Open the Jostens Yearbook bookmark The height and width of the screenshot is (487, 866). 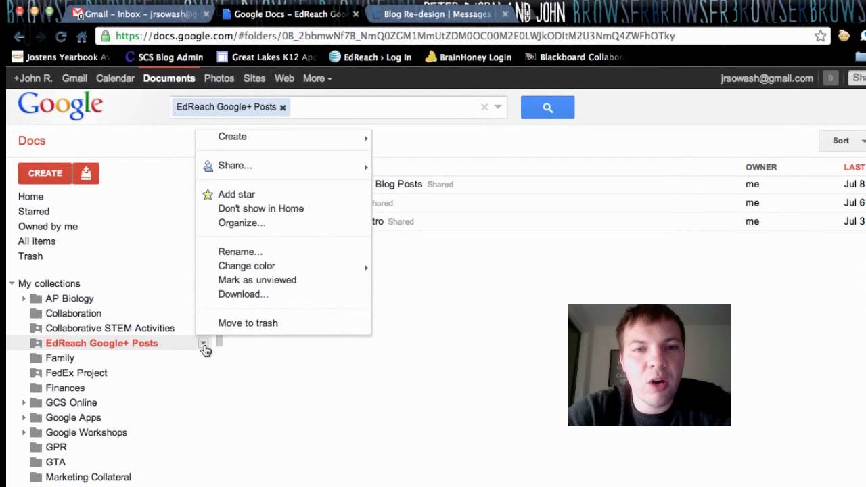61,57
